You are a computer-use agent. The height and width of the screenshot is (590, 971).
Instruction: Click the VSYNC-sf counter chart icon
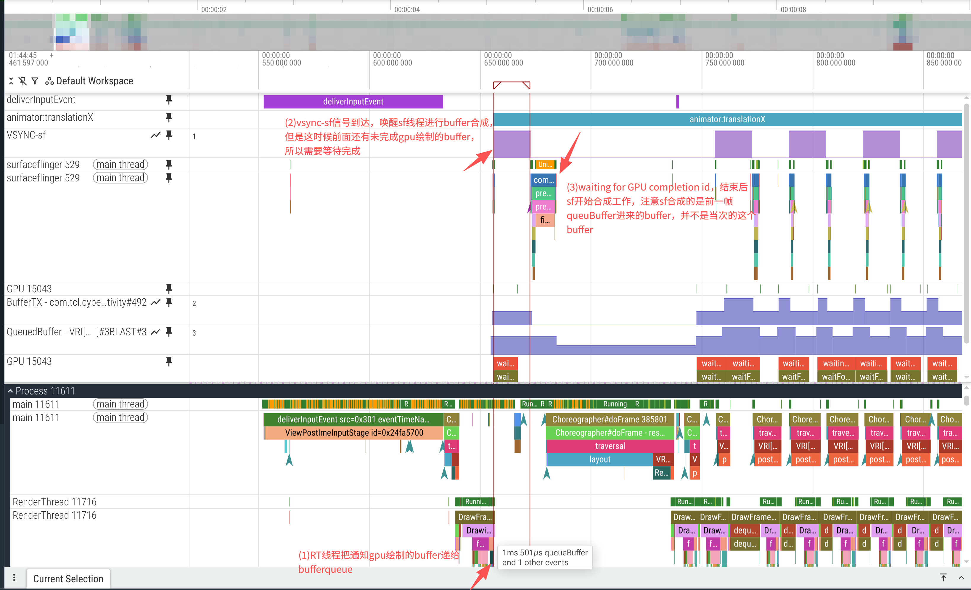pyautogui.click(x=155, y=135)
